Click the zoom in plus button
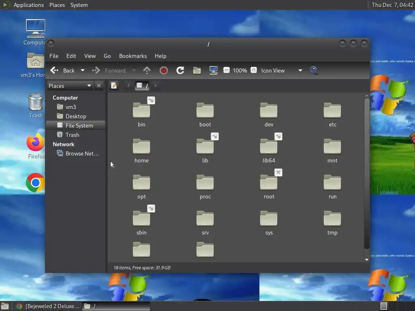The width and height of the screenshot is (415, 311). click(254, 70)
